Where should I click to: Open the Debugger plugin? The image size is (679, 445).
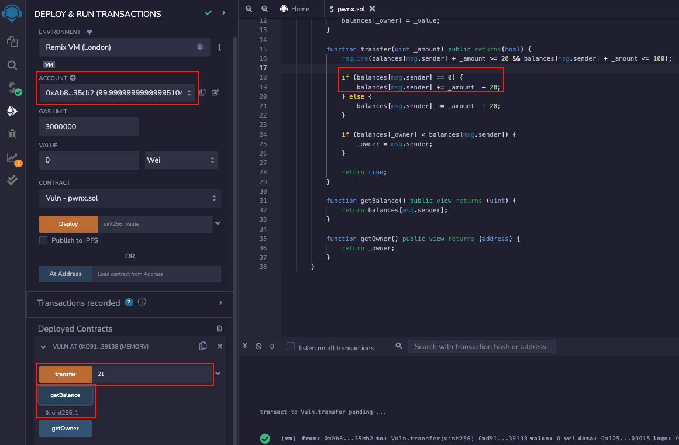point(12,133)
